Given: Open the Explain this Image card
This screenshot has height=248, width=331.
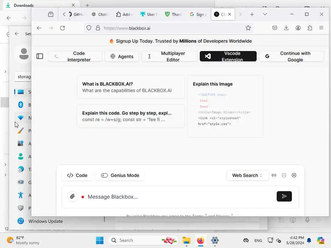Looking at the screenshot, I should pyautogui.click(x=225, y=106).
